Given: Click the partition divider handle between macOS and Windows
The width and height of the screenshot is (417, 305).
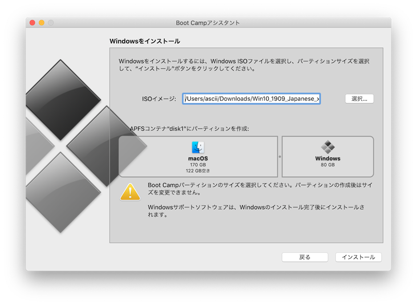Looking at the screenshot, I should 279,156.
